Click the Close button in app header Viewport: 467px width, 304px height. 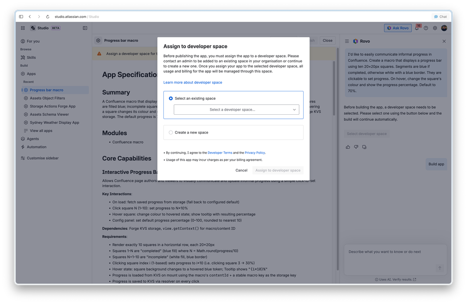(327, 41)
